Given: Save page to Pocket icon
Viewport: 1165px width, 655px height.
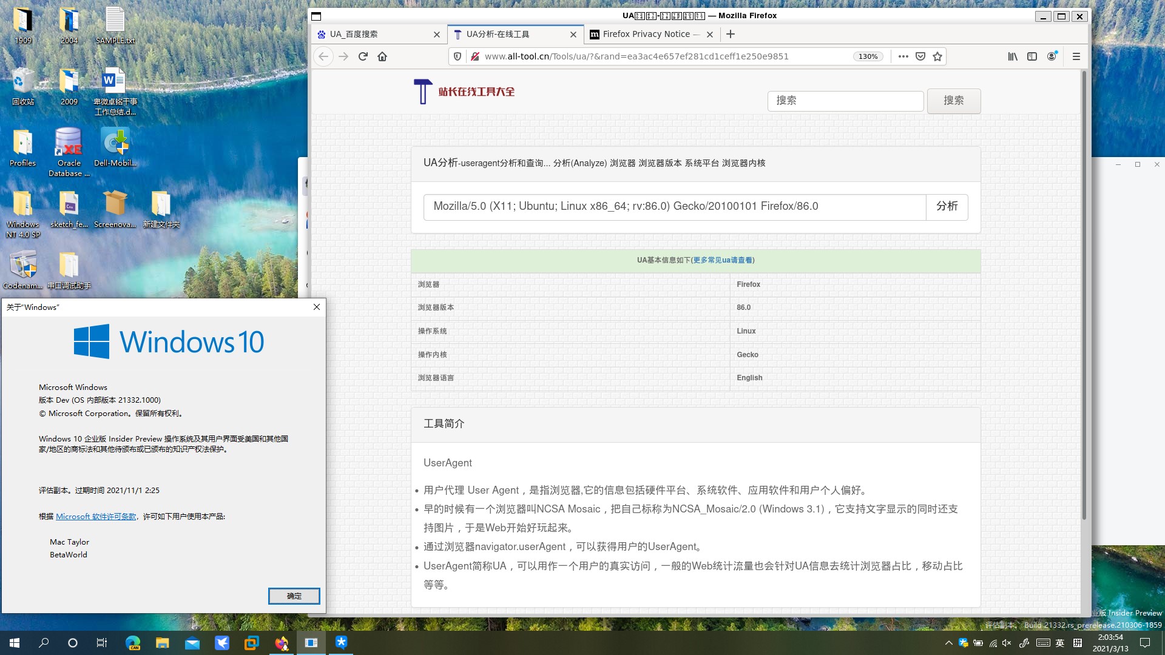Looking at the screenshot, I should (x=920, y=56).
